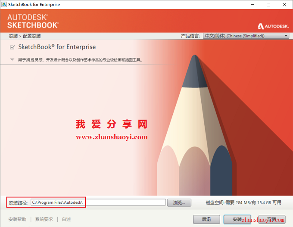293x227 pixels.
Task: Open the 安装帮助 installation help link
Action: pos(17,219)
